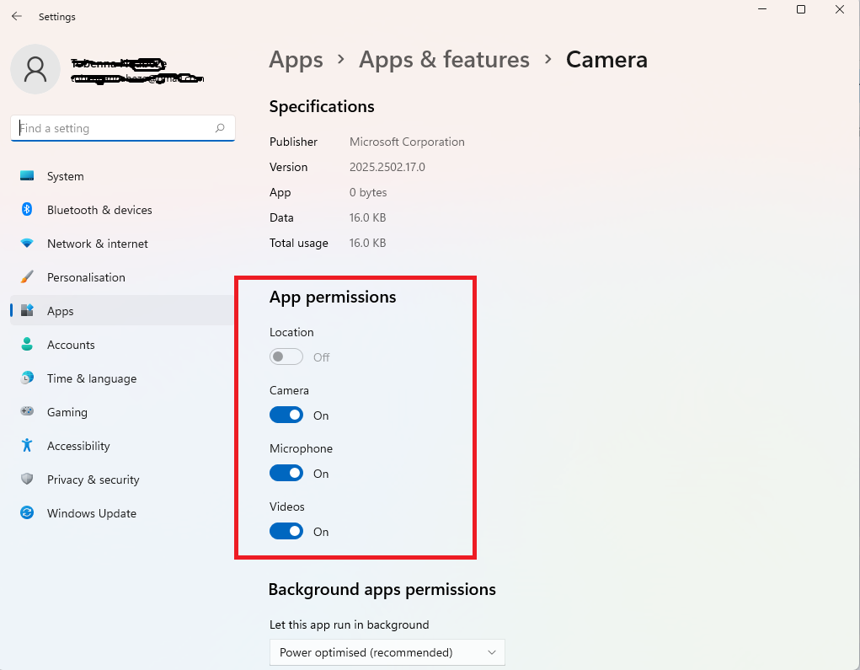
Task: Click the Gaming controller icon
Action: 27,412
